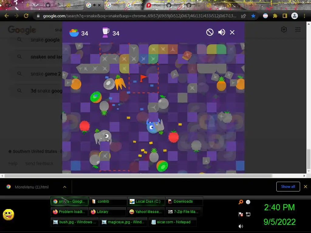Click the Send feedback link

pos(39,164)
